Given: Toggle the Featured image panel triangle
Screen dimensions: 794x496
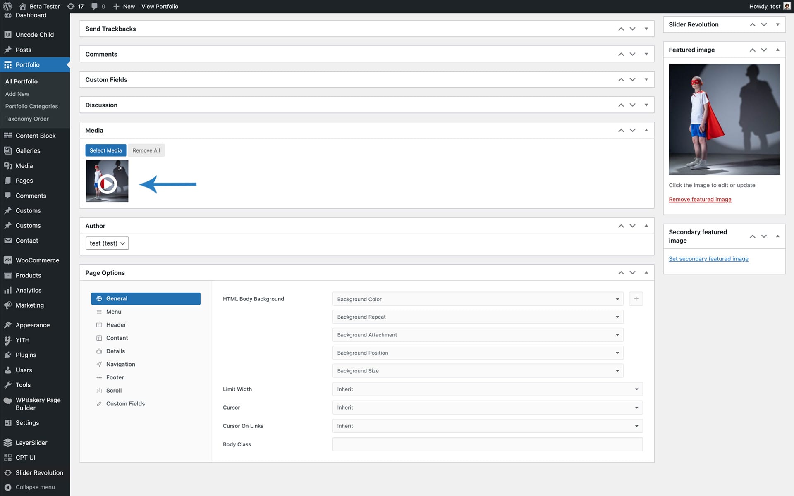Looking at the screenshot, I should point(777,50).
